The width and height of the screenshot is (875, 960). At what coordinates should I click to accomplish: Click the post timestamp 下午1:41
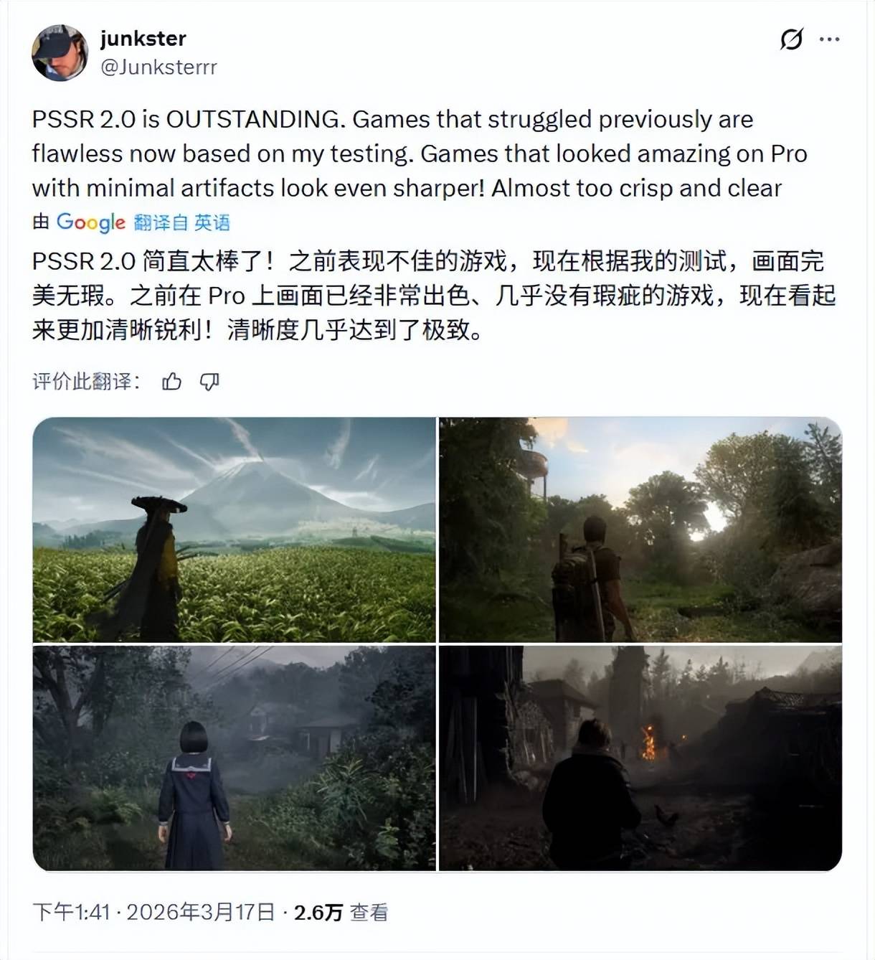(71, 912)
